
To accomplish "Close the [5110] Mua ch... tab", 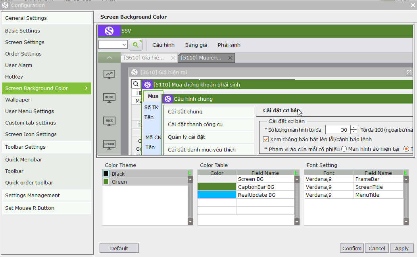I will click(230, 58).
